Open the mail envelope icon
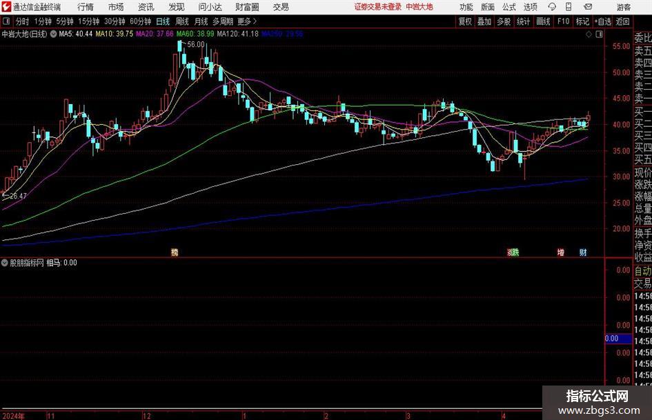 588,7
